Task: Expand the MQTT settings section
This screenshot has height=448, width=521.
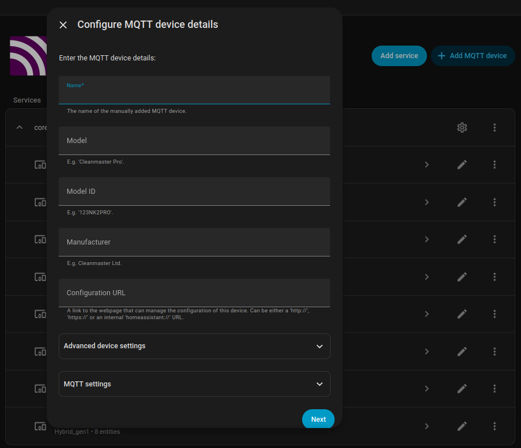Action: pos(194,384)
